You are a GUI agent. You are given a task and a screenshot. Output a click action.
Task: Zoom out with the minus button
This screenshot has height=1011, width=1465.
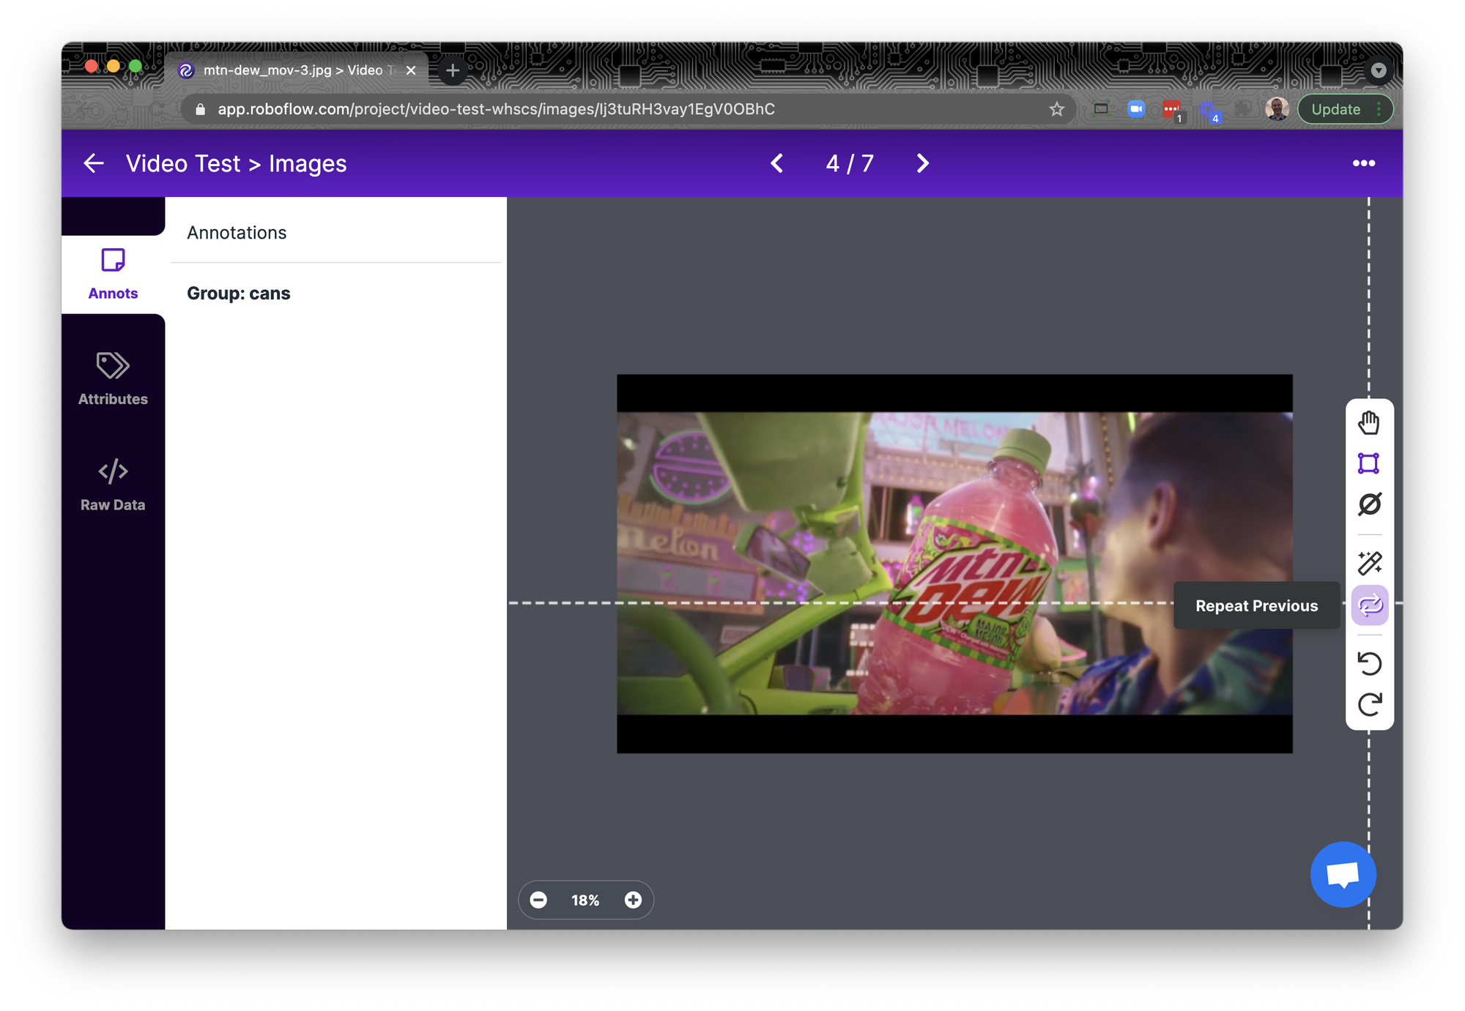pos(538,900)
